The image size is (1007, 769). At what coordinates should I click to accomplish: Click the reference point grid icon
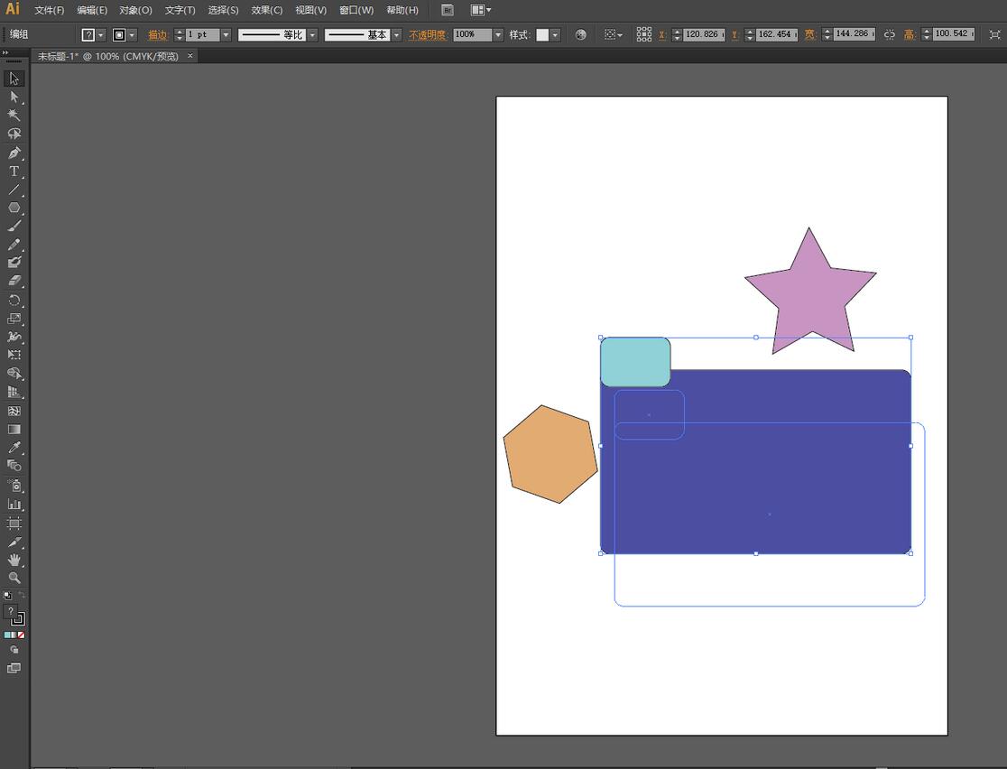[x=644, y=34]
